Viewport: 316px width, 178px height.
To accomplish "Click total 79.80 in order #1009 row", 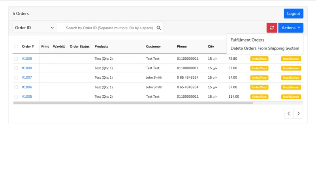I will [233, 59].
